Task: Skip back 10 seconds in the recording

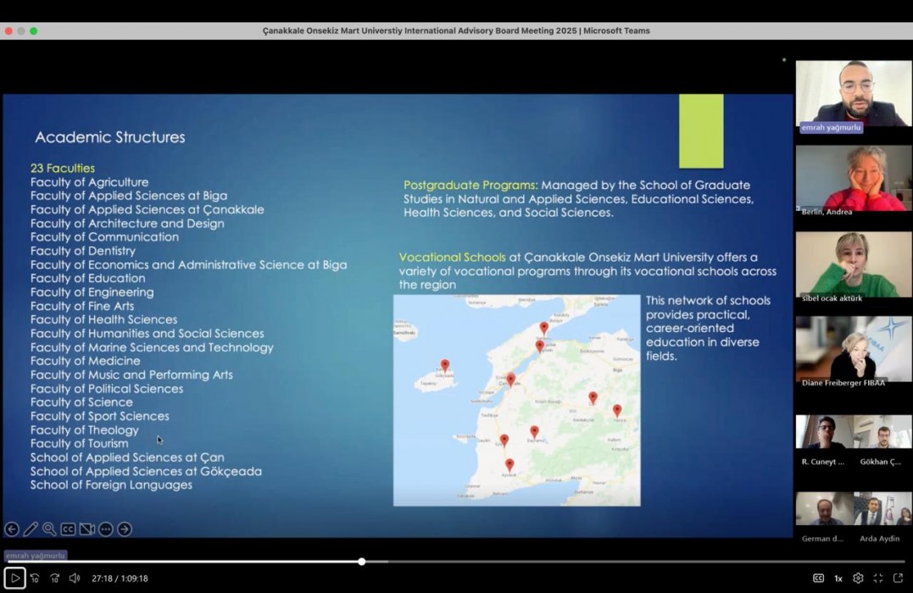Action: click(x=35, y=578)
